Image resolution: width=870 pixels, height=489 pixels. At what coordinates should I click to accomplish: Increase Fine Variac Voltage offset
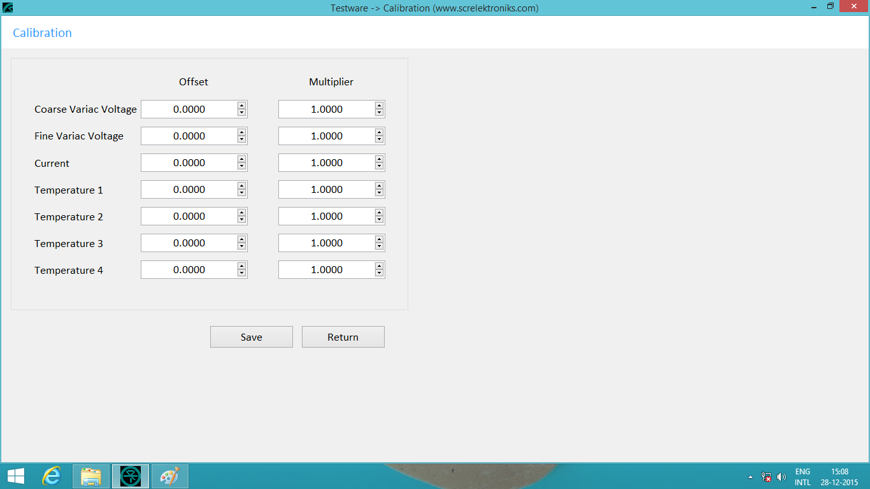coord(241,132)
